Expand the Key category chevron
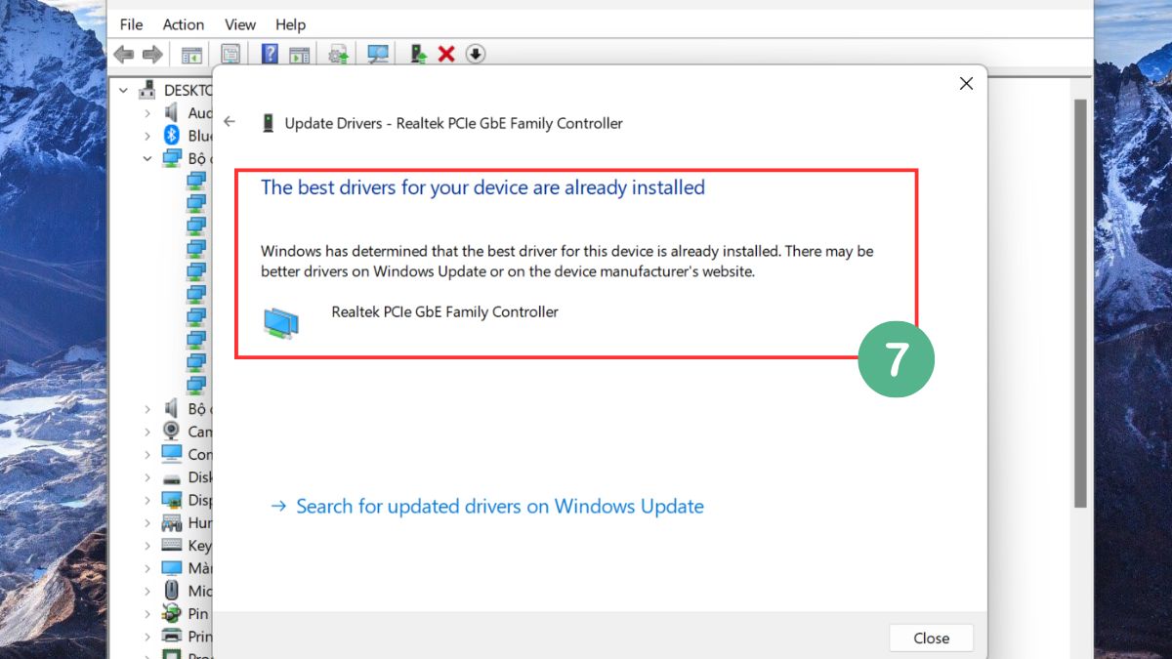The image size is (1172, 659). 147,546
